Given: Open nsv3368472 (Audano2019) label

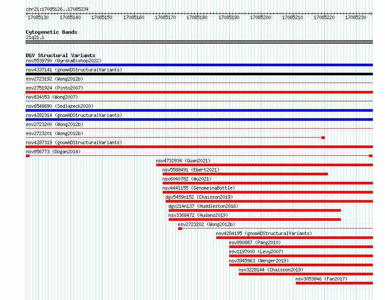Looking at the screenshot, I should coord(198,215).
